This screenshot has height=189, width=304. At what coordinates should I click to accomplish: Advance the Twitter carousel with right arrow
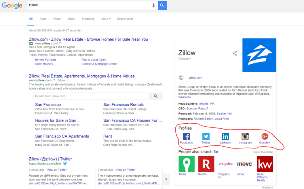tap(166, 179)
